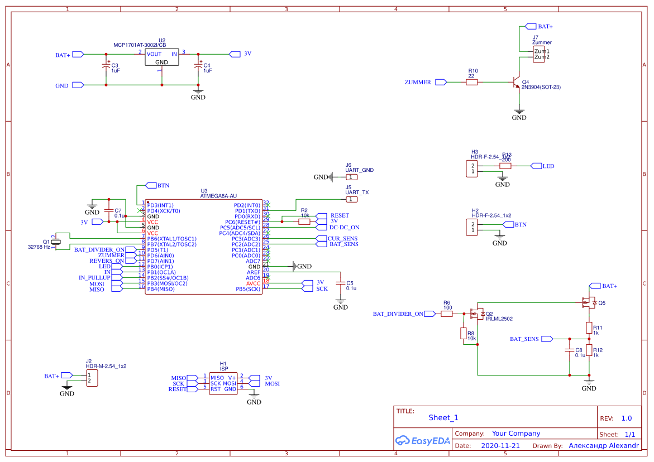Viewport: 654px width, 462px height.
Task: Click the RESET net label
Action: click(339, 215)
